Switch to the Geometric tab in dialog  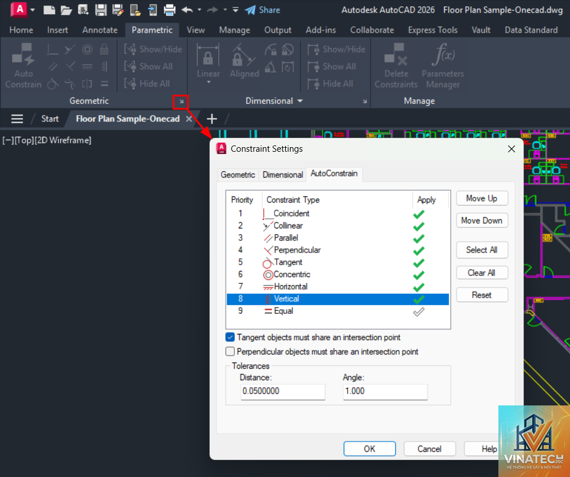pos(238,175)
